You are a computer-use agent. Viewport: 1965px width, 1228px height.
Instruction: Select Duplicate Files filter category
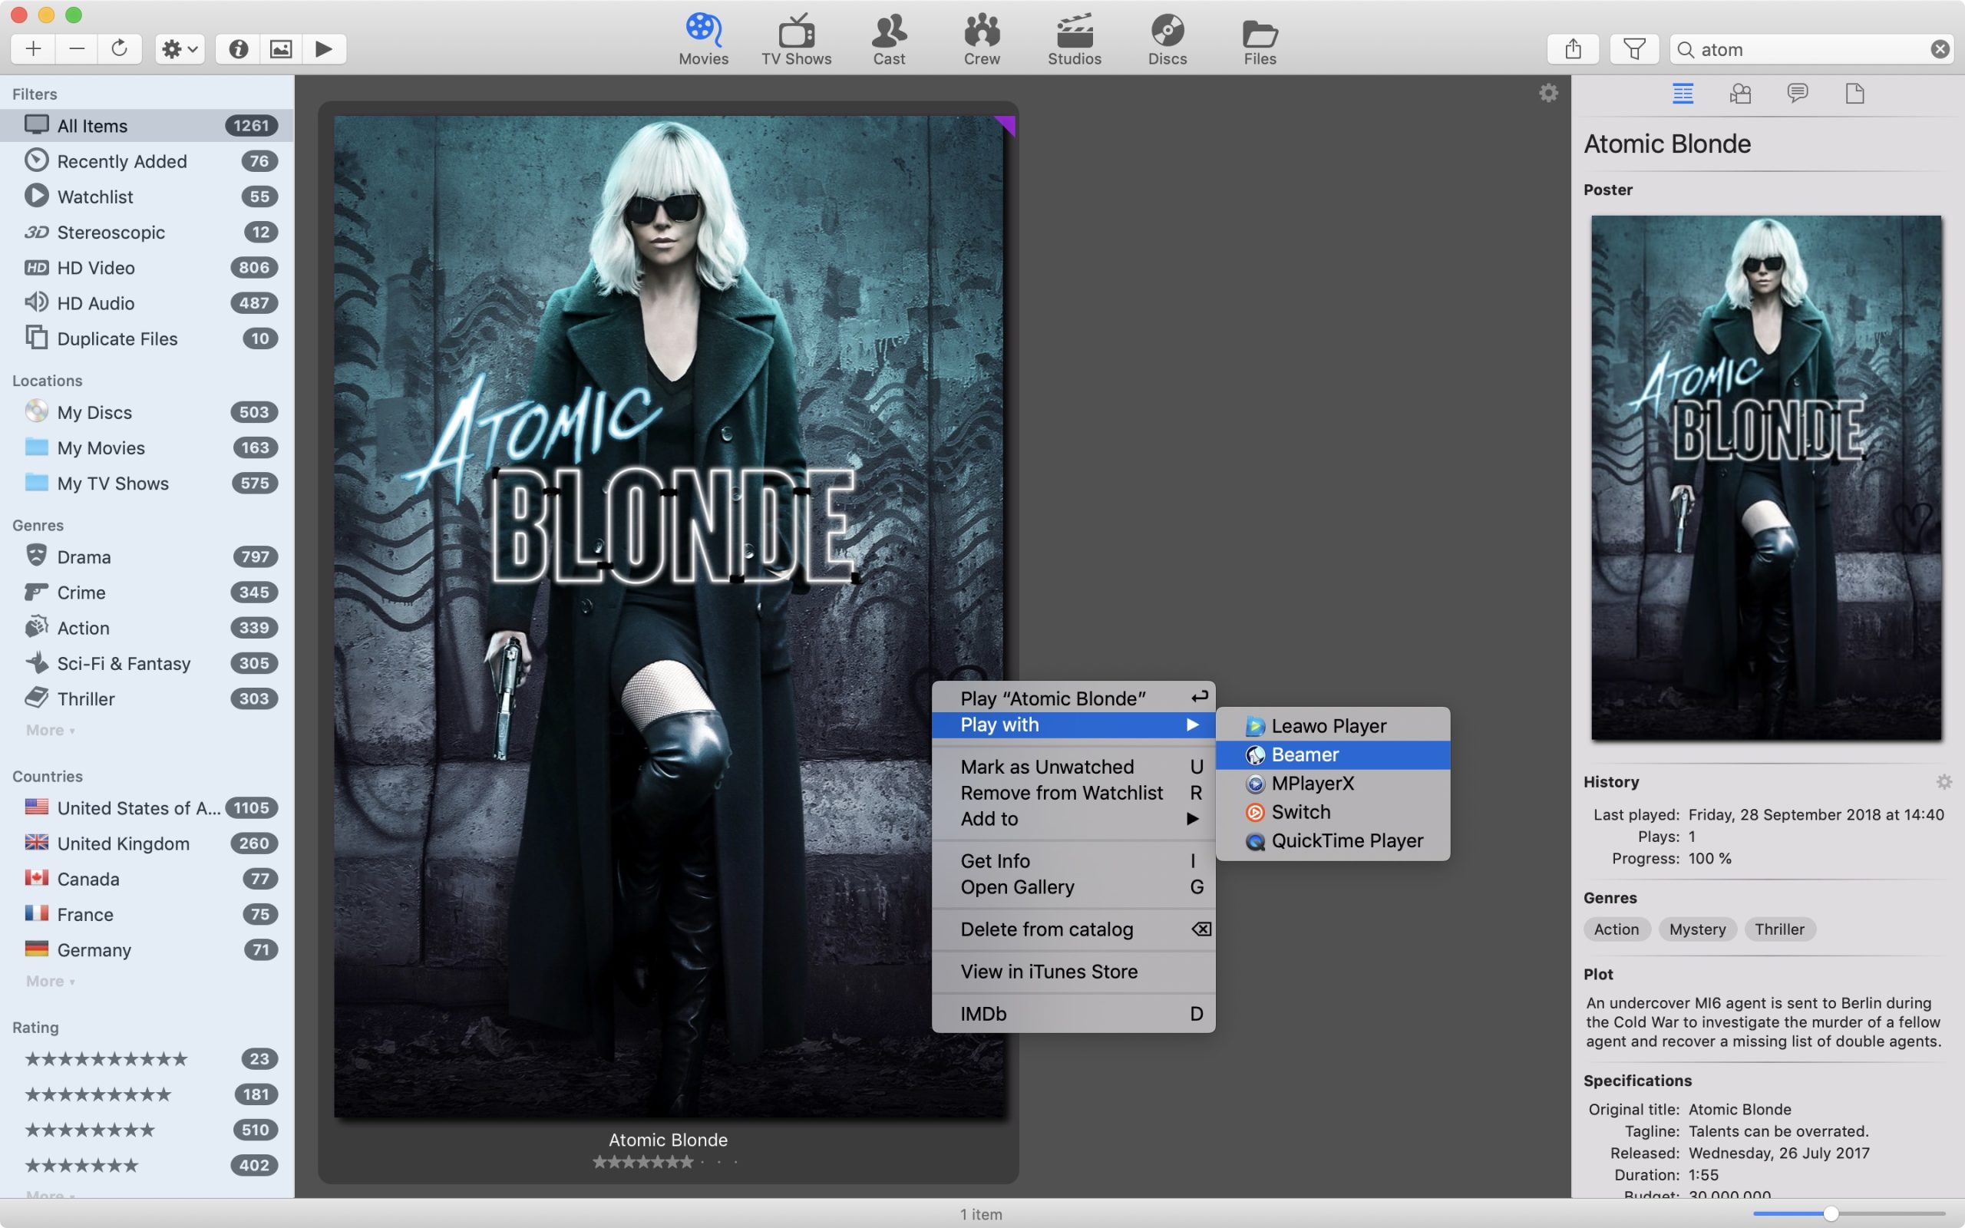[x=117, y=339]
